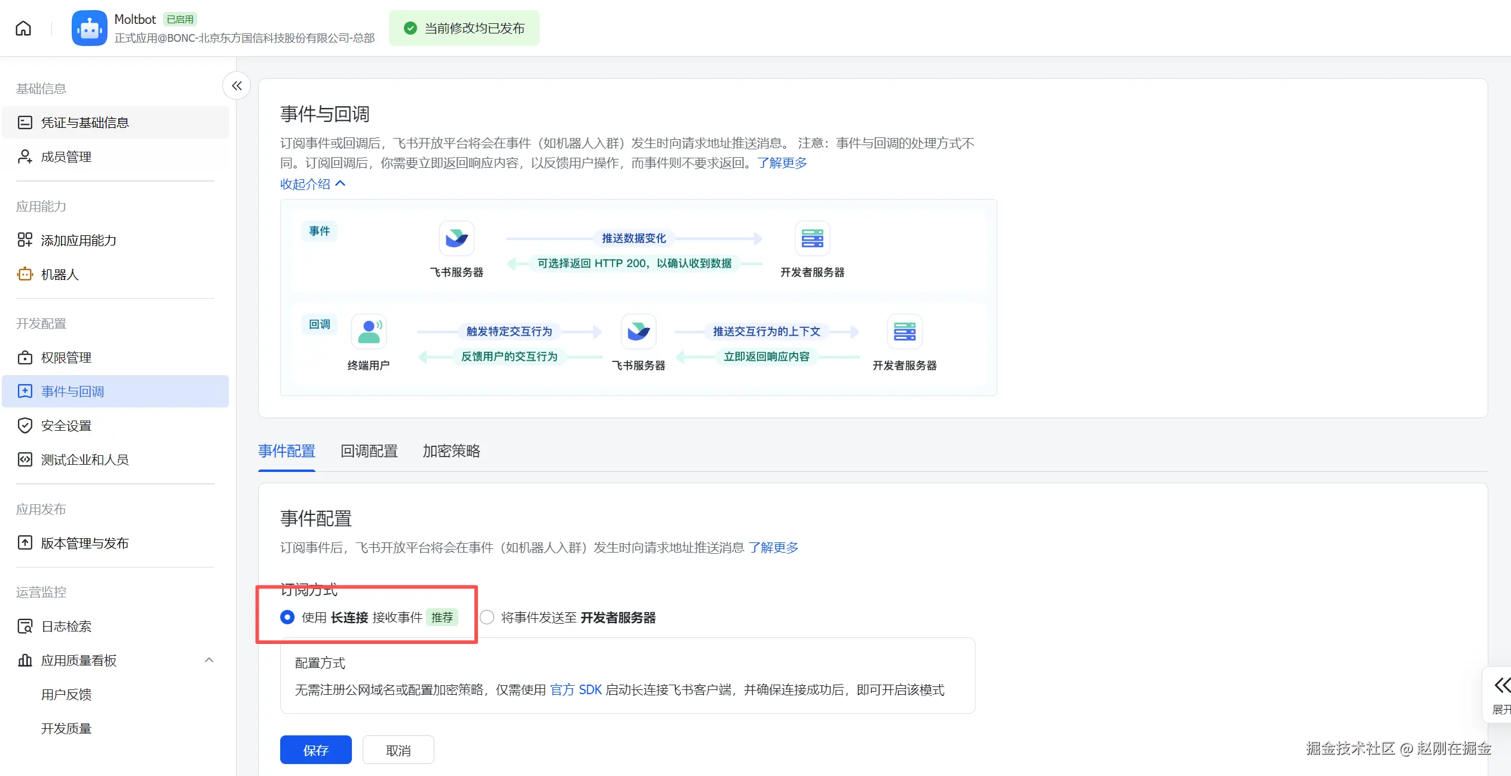Image resolution: width=1511 pixels, height=776 pixels.
Task: Click the blue 保存 button
Action: tap(315, 750)
